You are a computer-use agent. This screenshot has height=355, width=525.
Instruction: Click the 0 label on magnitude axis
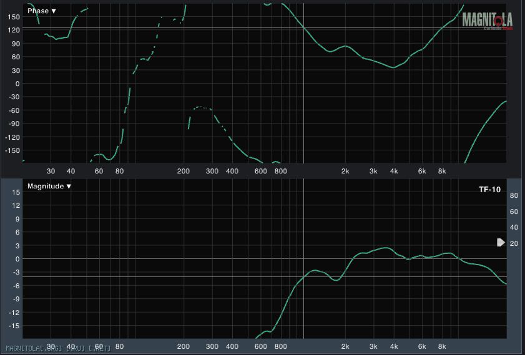(18, 259)
